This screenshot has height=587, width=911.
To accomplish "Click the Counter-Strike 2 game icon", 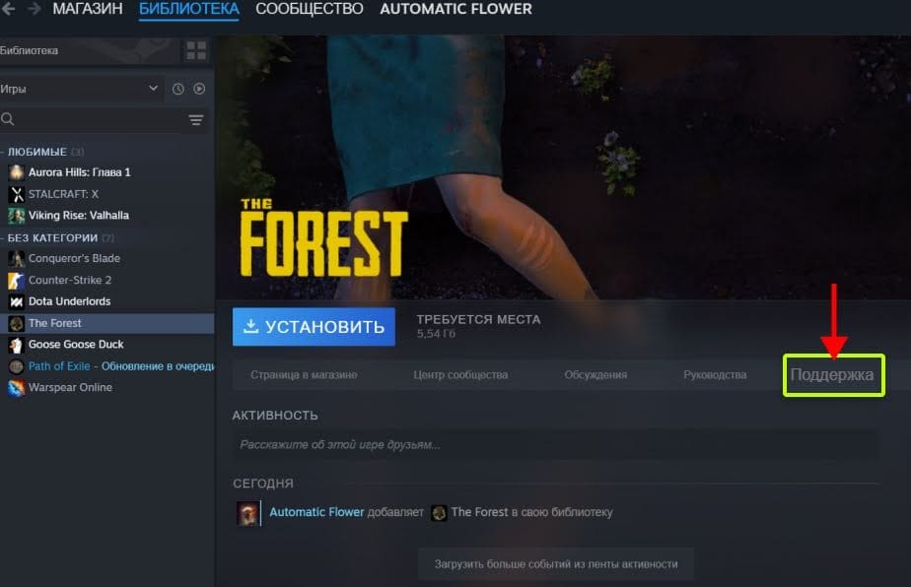I will click(16, 280).
